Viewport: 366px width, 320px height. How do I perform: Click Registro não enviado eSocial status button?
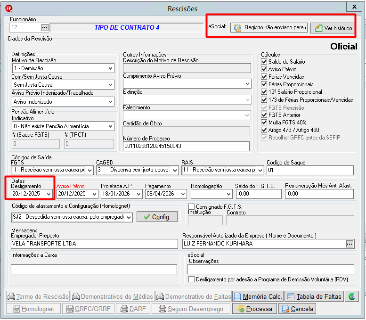tap(269, 27)
